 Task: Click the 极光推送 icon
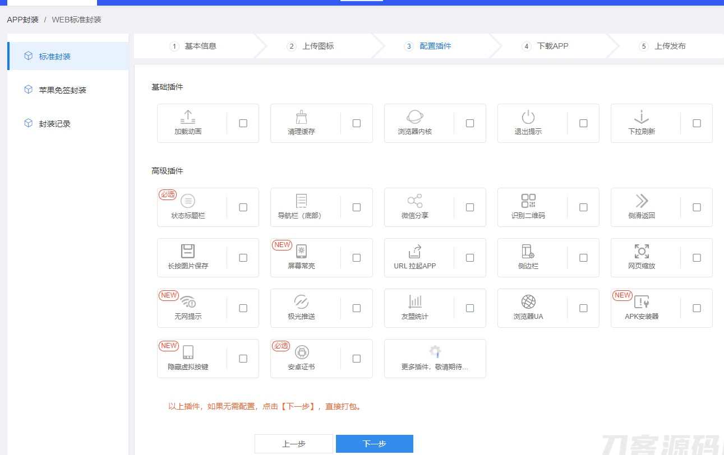(301, 301)
